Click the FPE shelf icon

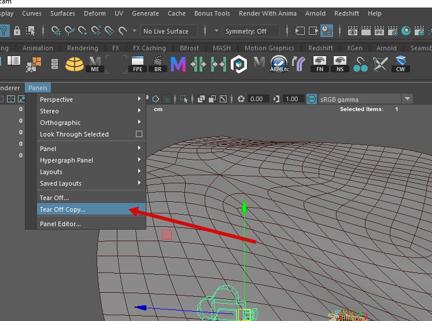coord(138,63)
